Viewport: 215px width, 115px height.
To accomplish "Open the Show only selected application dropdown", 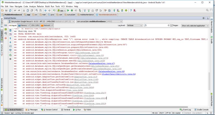I will click(195, 26).
